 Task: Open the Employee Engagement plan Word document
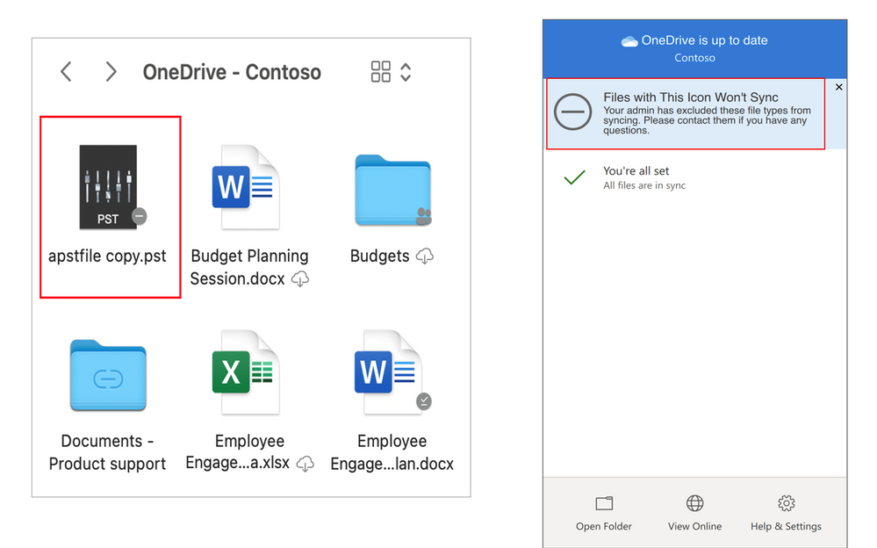(389, 373)
